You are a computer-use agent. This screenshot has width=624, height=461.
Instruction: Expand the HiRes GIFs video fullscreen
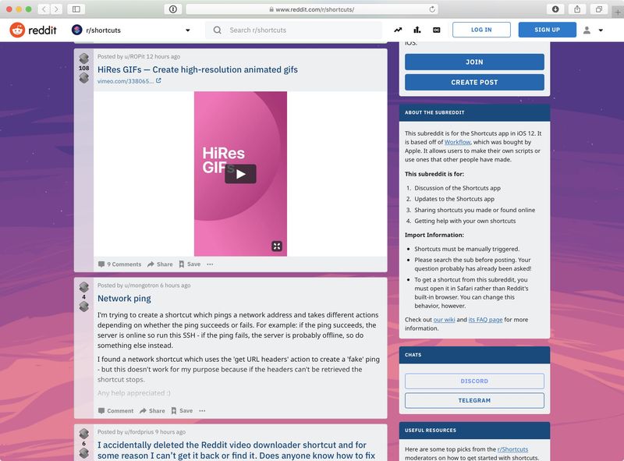277,246
